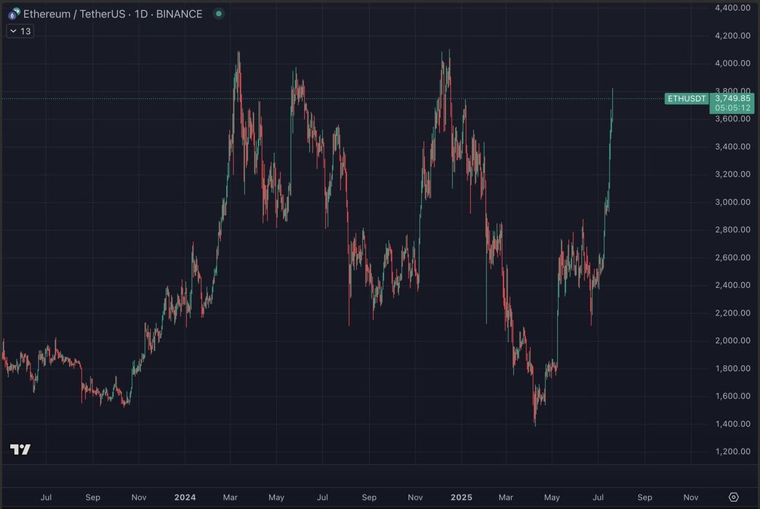The width and height of the screenshot is (760, 509).
Task: Click the 05:05:12 candle countdown label
Action: tap(732, 108)
